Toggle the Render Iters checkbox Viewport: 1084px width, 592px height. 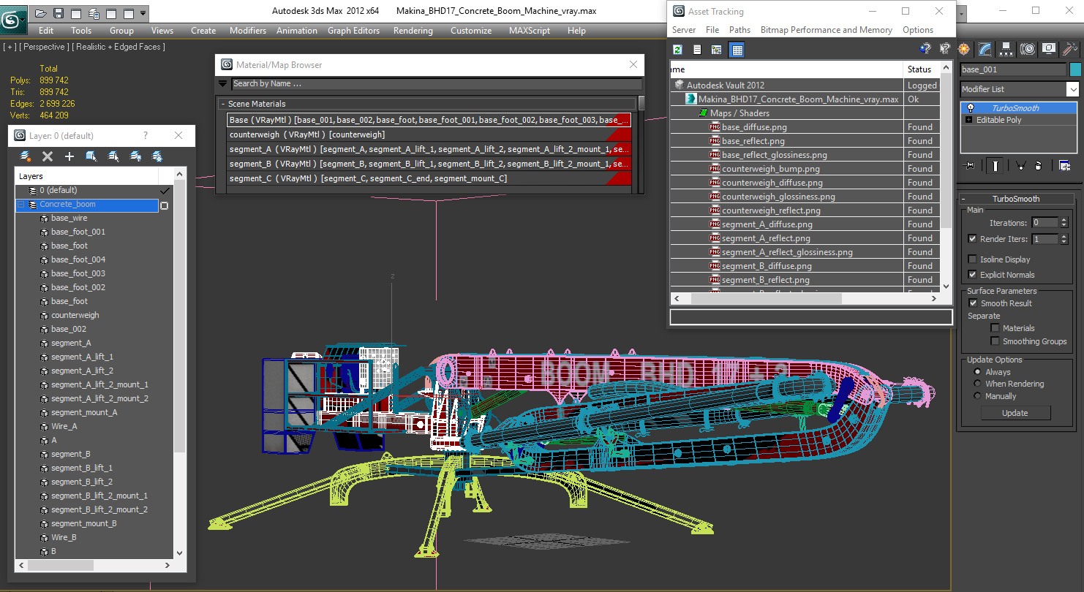tap(972, 239)
